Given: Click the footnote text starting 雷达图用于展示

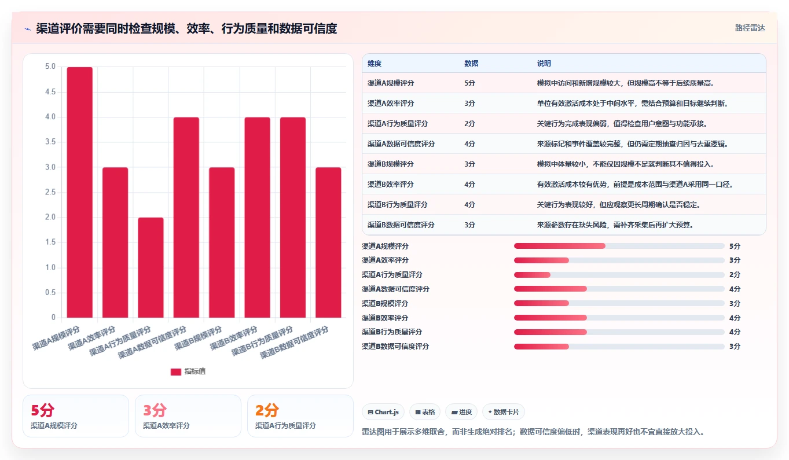Looking at the screenshot, I should (533, 432).
